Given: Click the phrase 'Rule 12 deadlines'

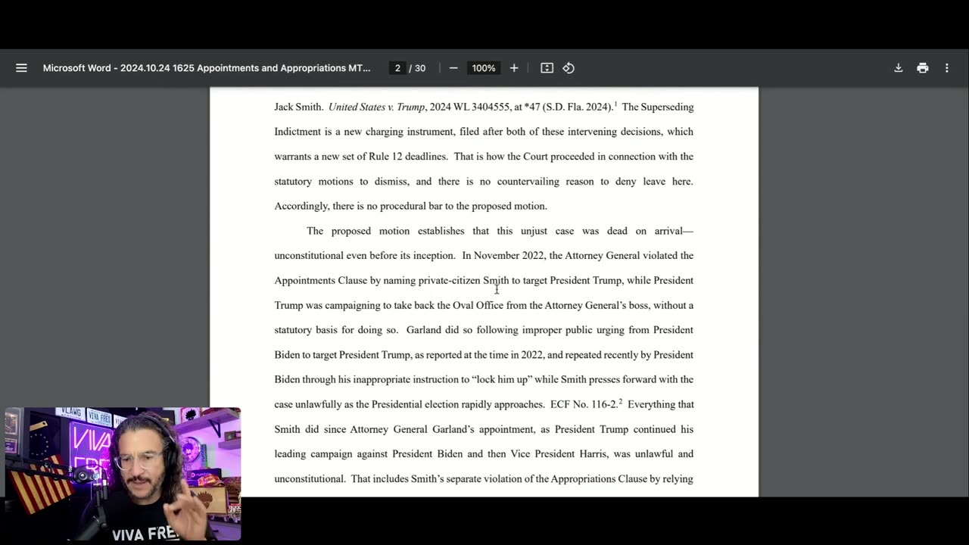Looking at the screenshot, I should (407, 156).
